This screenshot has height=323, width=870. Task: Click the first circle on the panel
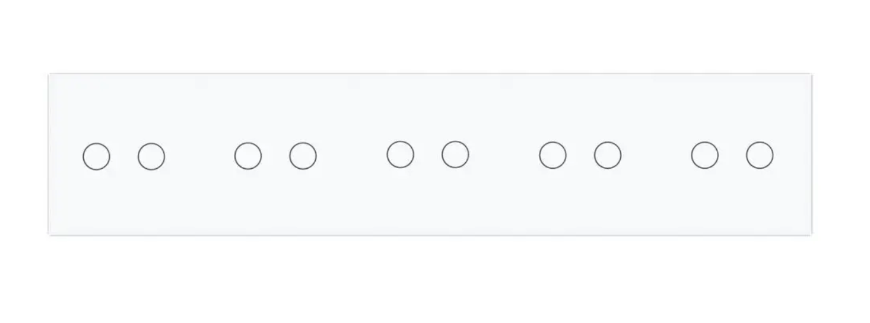coord(97,157)
